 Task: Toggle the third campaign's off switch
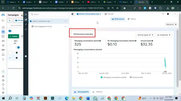point(17,58)
